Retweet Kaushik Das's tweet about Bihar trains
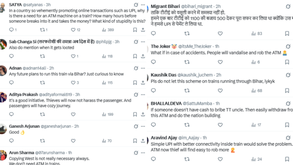The image size is (293, 165). tap(187, 90)
